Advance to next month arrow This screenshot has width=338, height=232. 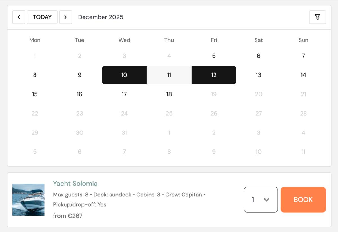66,17
